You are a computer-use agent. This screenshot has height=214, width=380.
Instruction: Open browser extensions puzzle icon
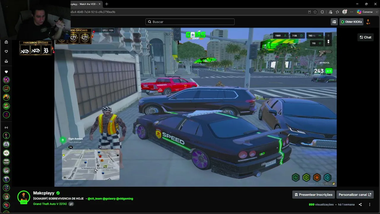pos(322,12)
